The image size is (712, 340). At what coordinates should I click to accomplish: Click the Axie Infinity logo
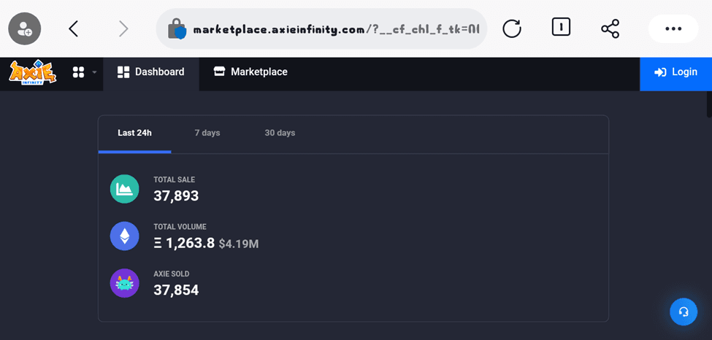(x=33, y=72)
